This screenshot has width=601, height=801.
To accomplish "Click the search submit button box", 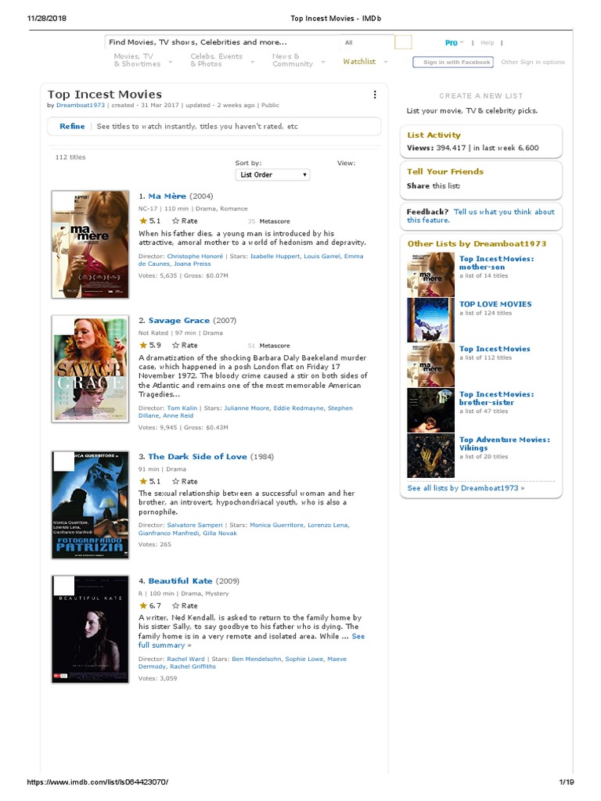I will point(403,42).
